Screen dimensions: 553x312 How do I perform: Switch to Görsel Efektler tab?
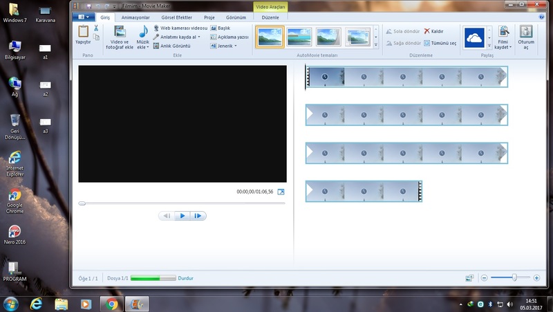point(177,17)
